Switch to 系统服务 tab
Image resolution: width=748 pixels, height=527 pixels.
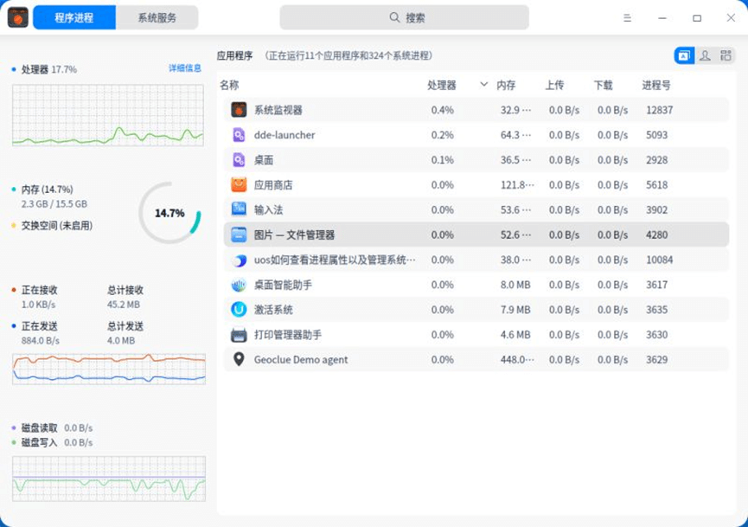(x=157, y=17)
